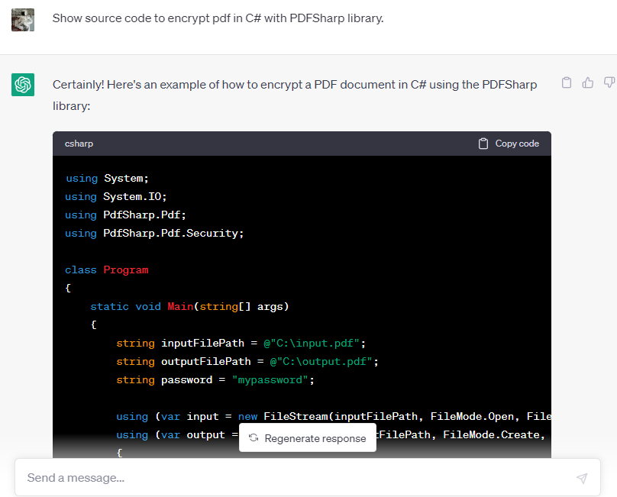This screenshot has width=617, height=497.
Task: Copy the response using clipboard icon
Action: click(567, 82)
